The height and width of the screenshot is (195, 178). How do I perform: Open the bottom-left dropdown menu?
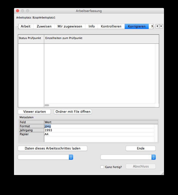(x=45, y=157)
